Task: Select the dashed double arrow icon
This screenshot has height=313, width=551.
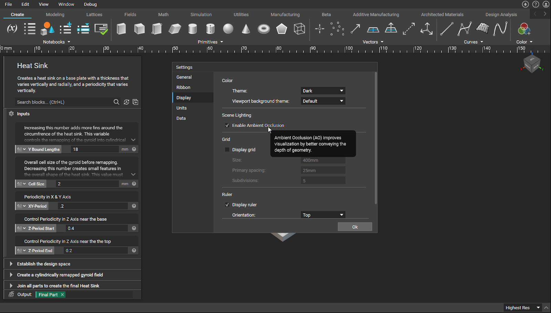Action: [x=409, y=29]
